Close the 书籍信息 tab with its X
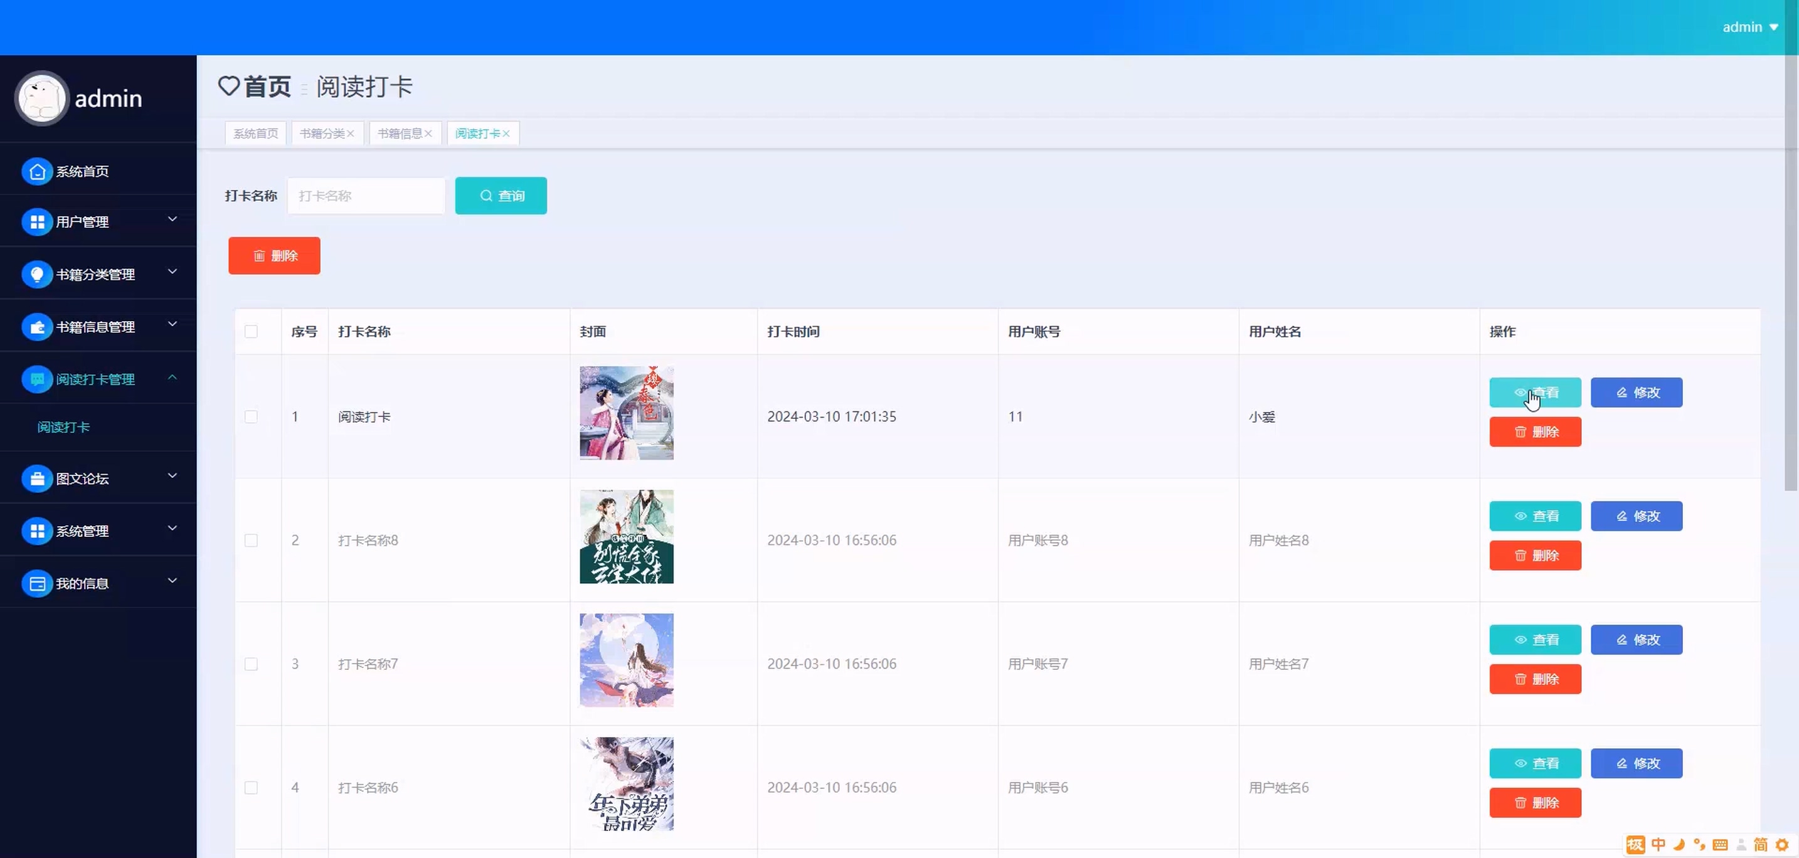The height and width of the screenshot is (858, 1799). [428, 134]
